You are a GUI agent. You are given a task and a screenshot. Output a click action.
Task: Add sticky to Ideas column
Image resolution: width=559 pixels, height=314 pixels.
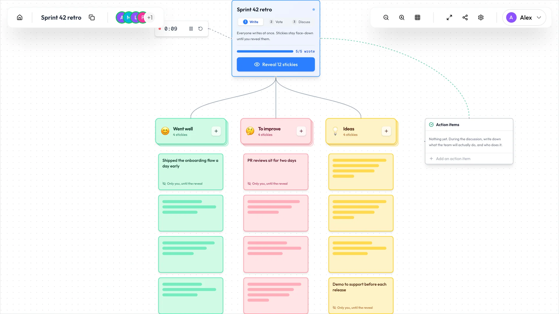[386, 131]
